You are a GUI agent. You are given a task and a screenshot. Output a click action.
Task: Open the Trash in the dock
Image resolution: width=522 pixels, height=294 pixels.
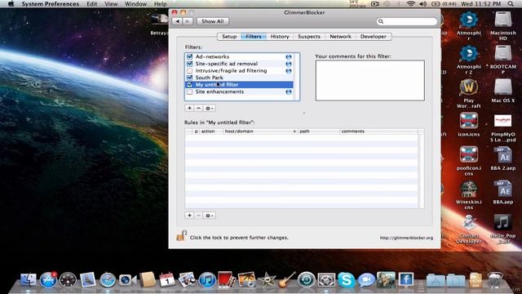coord(495,279)
